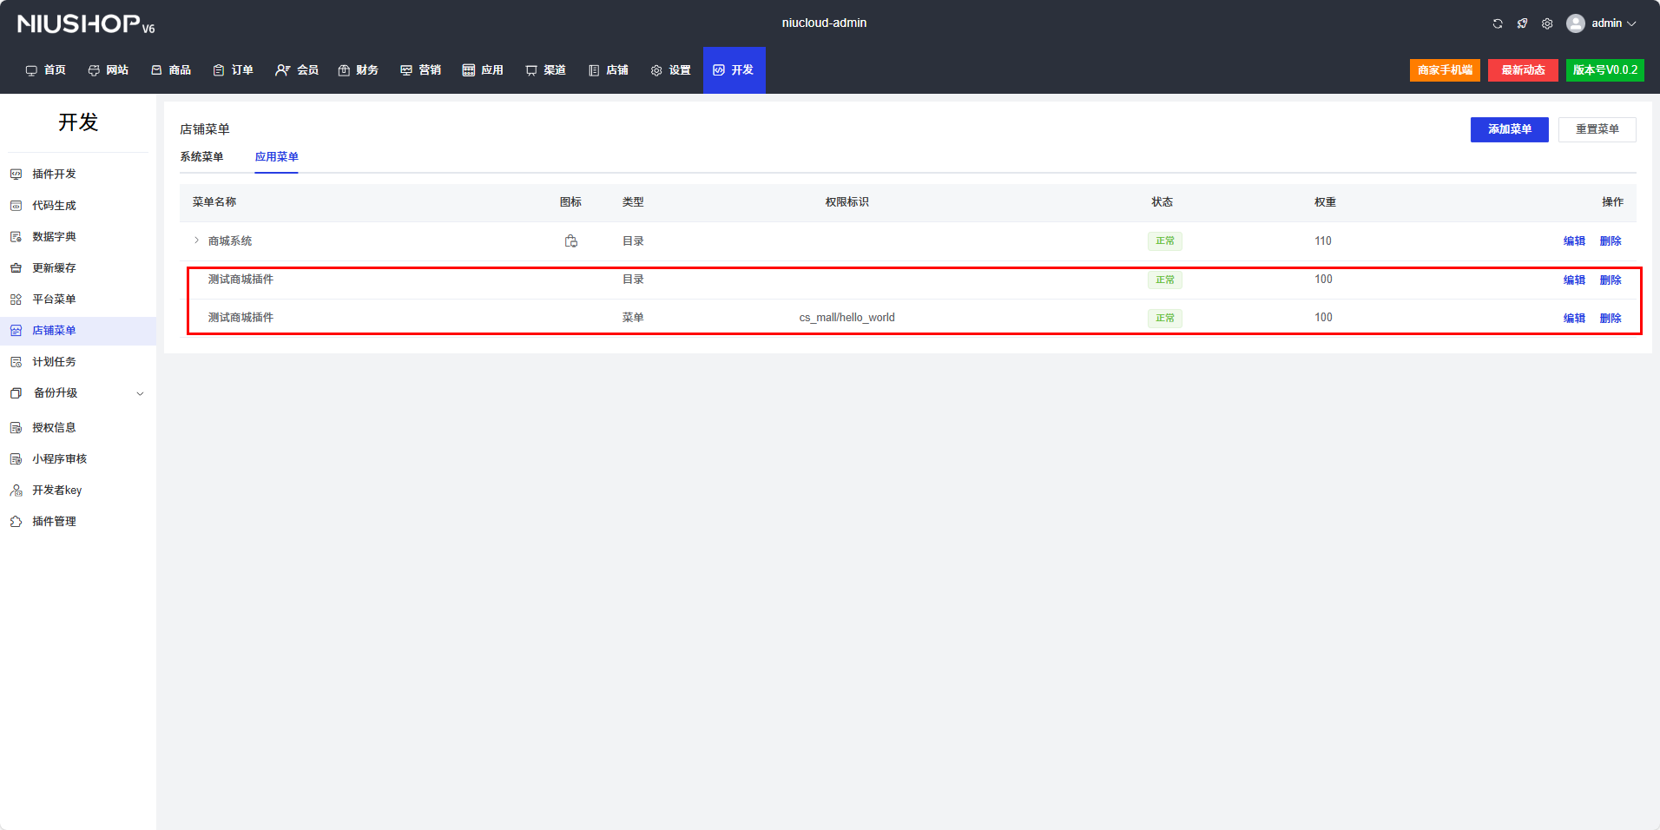The width and height of the screenshot is (1660, 830).
Task: Switch to the 系统菜单 tab
Action: click(x=201, y=157)
